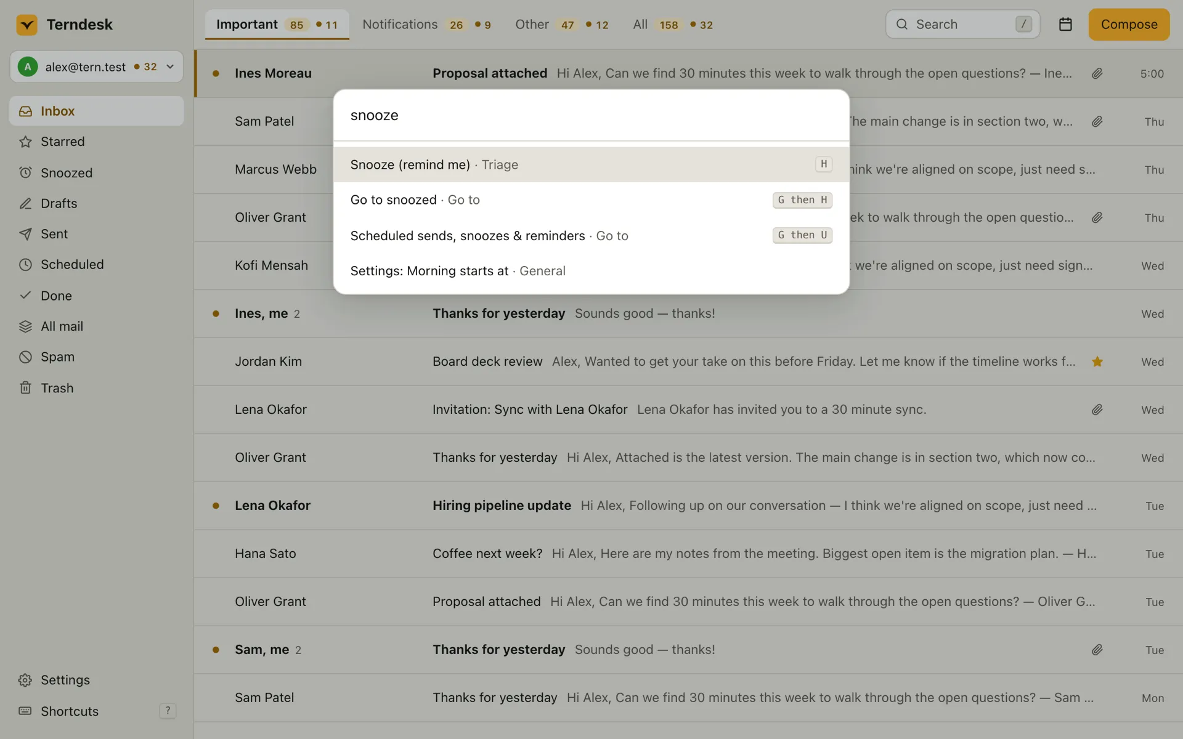1183x739 pixels.
Task: Click the Settings gear icon
Action: (25, 680)
